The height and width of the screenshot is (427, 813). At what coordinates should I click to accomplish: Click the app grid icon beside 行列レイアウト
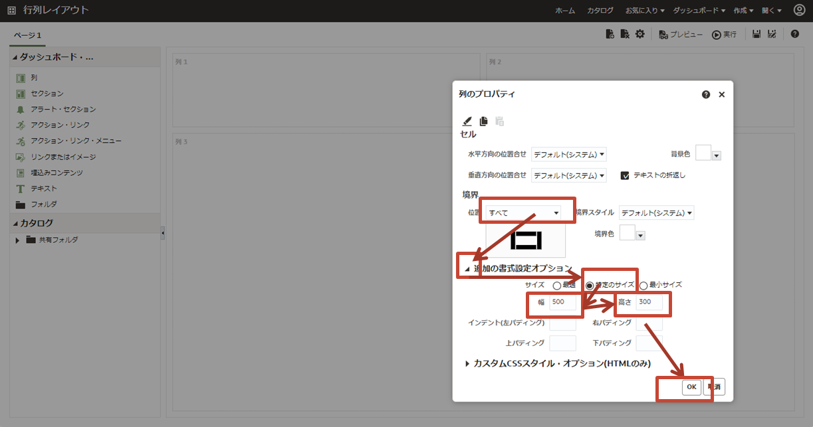(11, 11)
